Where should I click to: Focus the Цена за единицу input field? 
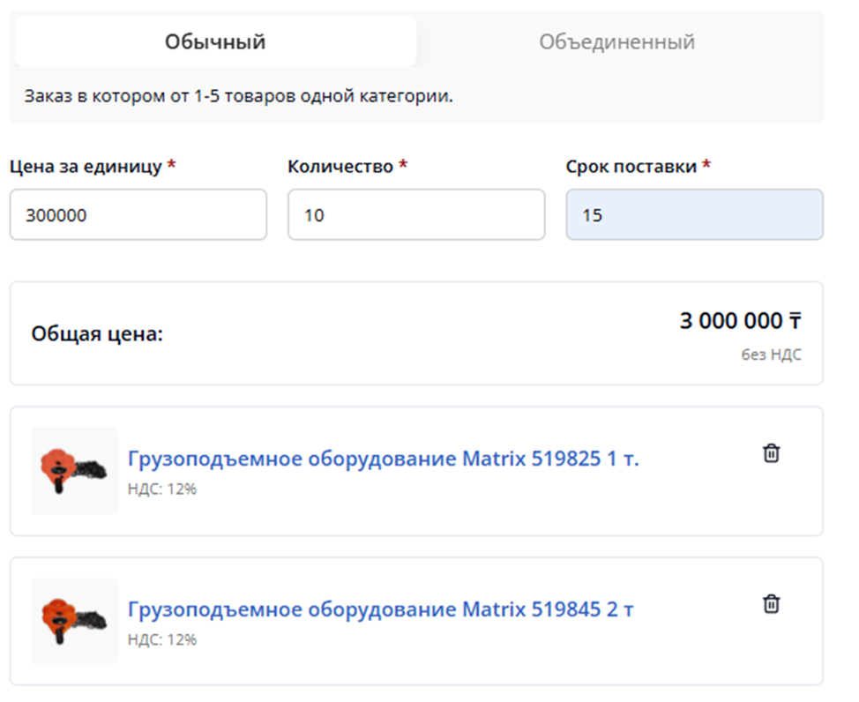138,214
